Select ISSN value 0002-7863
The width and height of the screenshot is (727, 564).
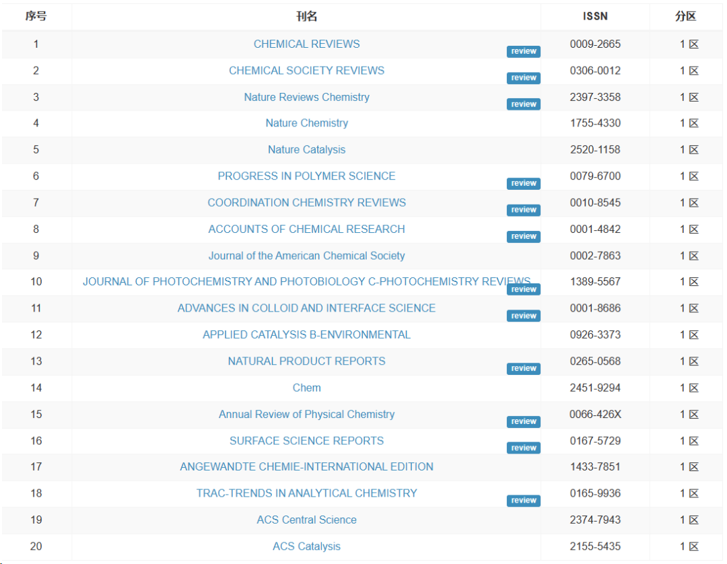click(x=595, y=256)
